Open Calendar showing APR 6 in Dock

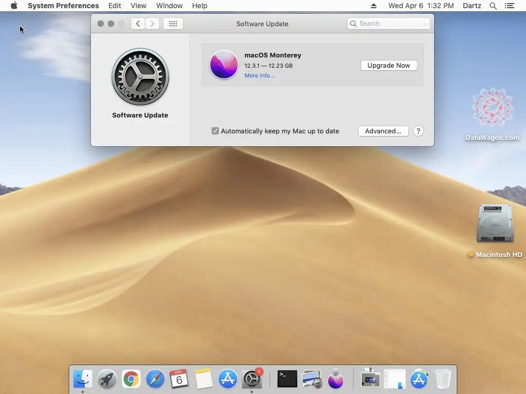point(179,379)
